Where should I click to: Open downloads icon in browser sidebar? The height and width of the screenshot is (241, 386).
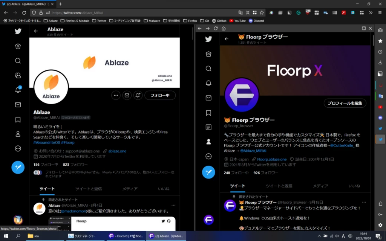pos(380,63)
